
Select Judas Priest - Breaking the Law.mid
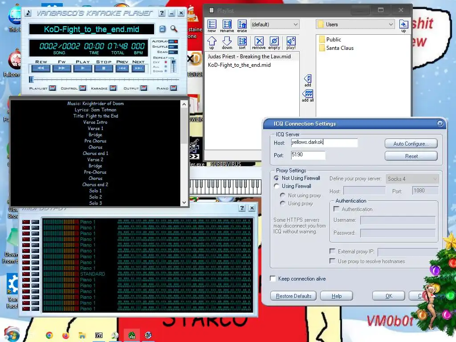249,57
